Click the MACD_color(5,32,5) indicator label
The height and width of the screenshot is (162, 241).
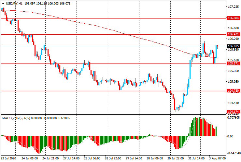tap(16, 118)
